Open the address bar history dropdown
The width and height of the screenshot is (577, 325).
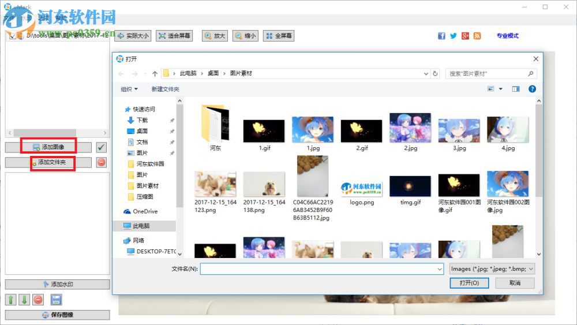[x=426, y=74]
